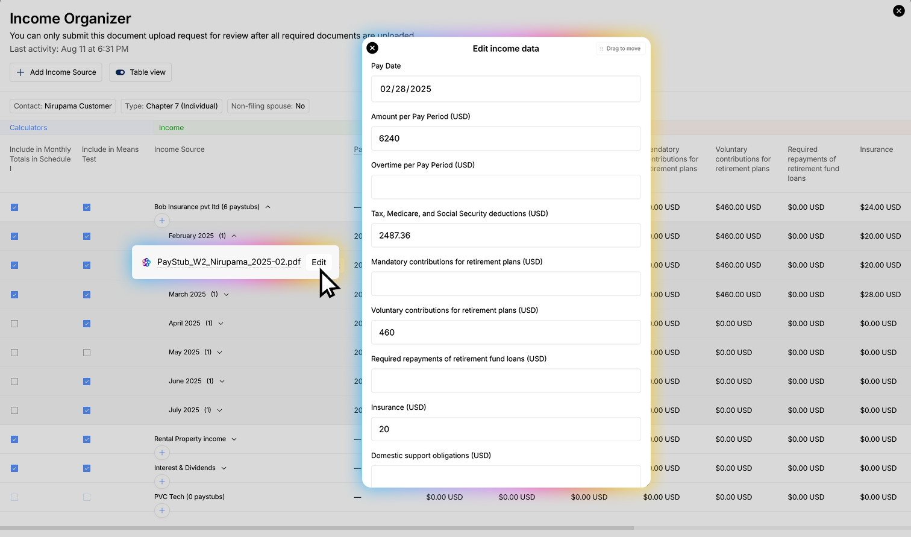Viewport: 911px width, 537px height.
Task: Switch off the Table view toggle
Action: [121, 72]
